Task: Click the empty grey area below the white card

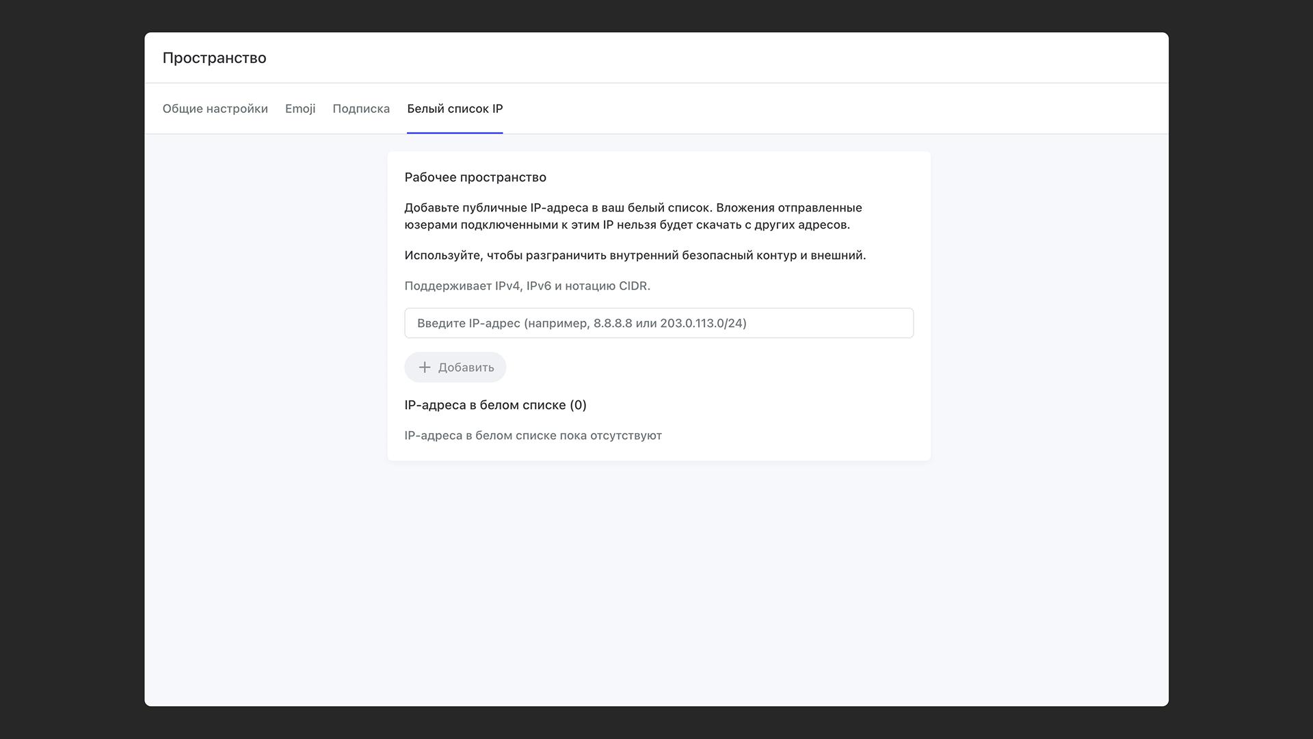Action: tap(656, 582)
